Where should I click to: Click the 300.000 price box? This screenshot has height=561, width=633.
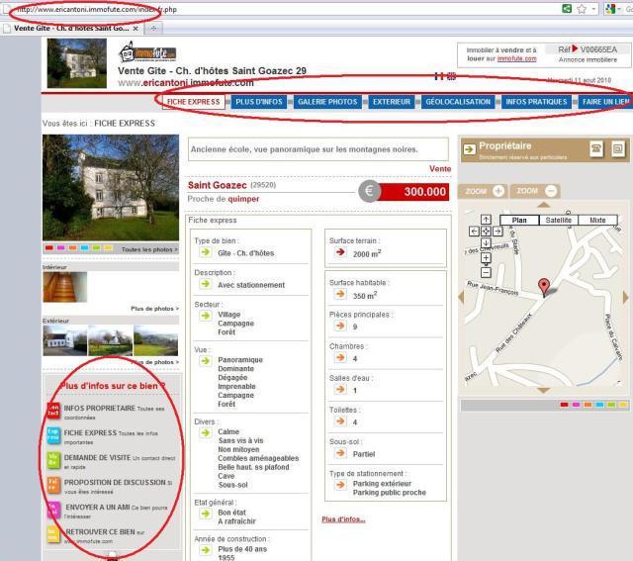click(412, 191)
